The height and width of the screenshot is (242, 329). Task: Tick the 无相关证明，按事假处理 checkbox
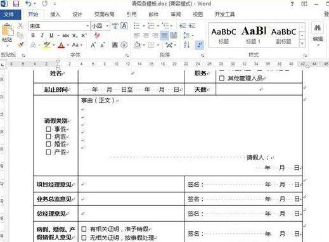point(84,238)
